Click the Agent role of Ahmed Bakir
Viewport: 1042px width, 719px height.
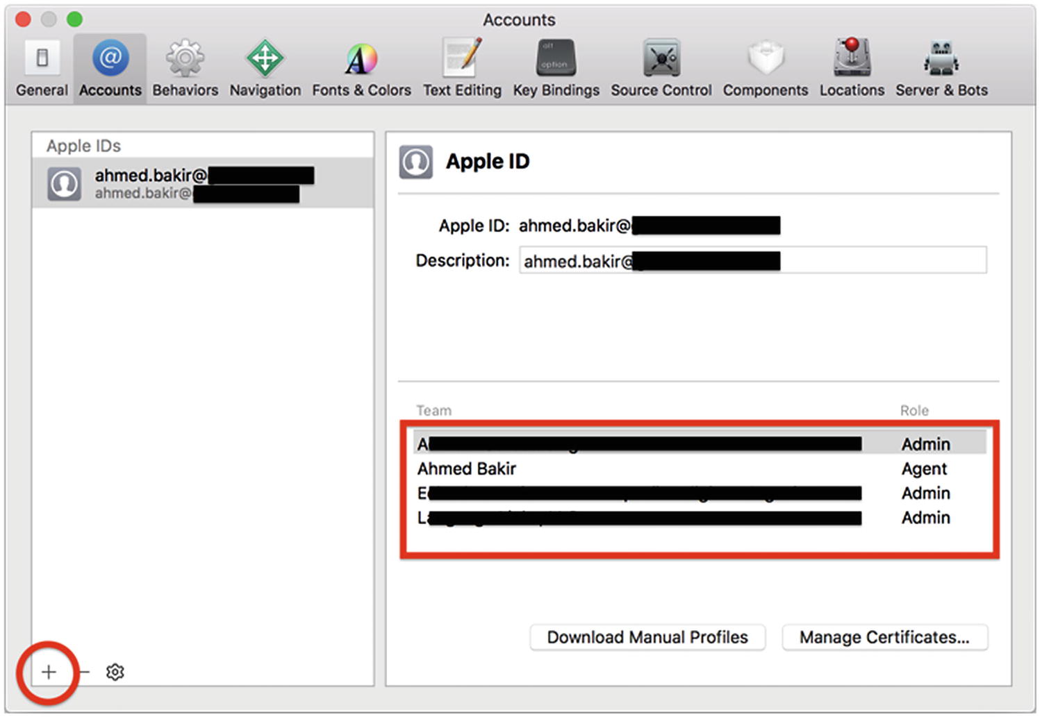[924, 469]
